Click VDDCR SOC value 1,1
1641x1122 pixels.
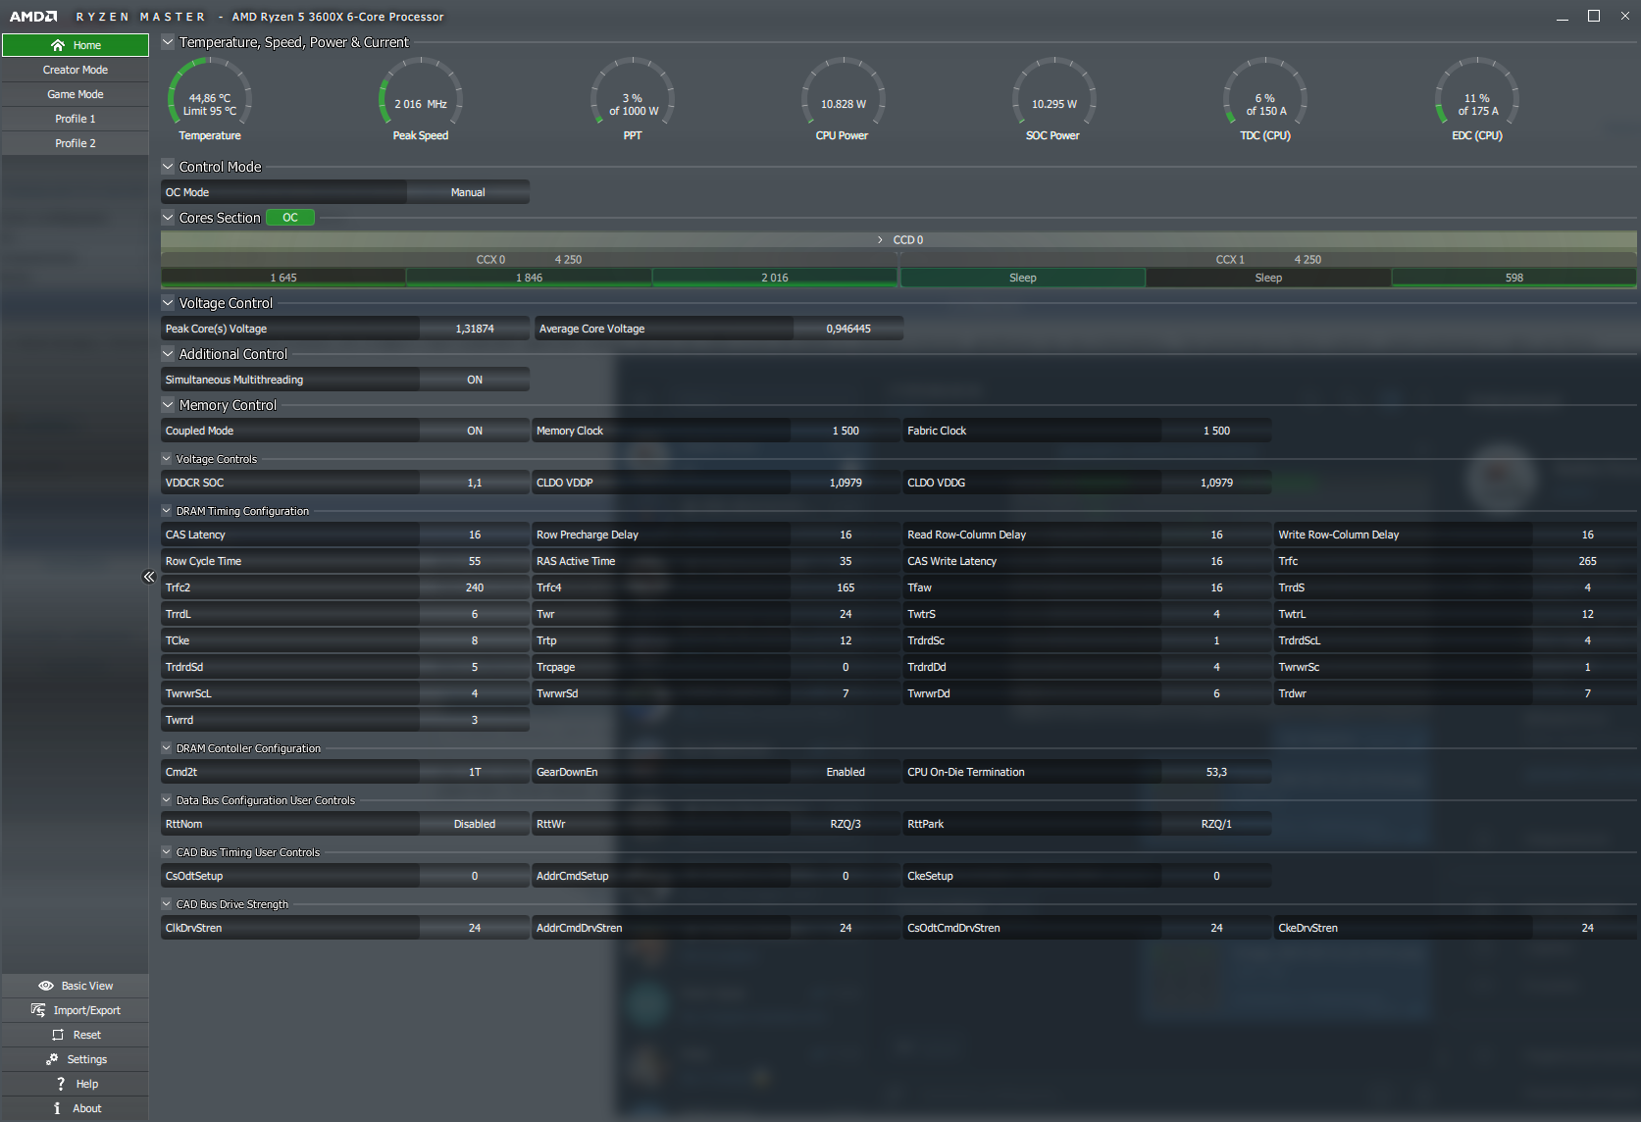[475, 483]
